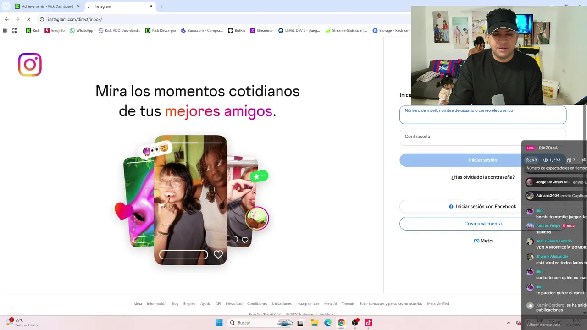Click the gifts counter showing 7
The width and height of the screenshot is (587, 330).
pos(571,160)
